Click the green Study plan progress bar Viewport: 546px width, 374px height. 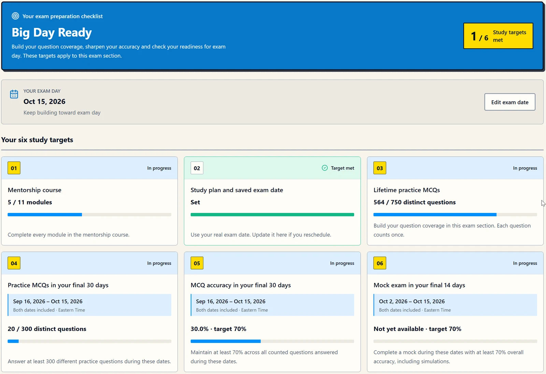click(272, 215)
